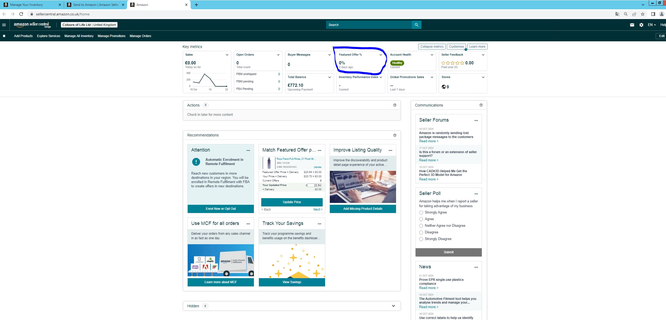Screen dimensions: 666x320
Task: Open the messages envelope icon
Action: coord(632,25)
